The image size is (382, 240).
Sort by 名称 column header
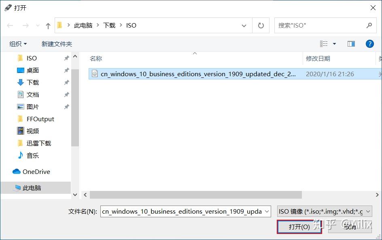pos(96,59)
